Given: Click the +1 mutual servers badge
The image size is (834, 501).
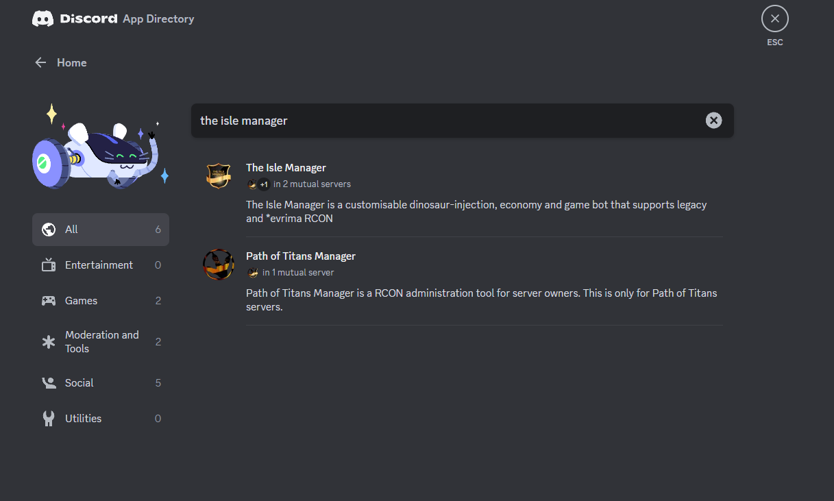Looking at the screenshot, I should (x=264, y=184).
